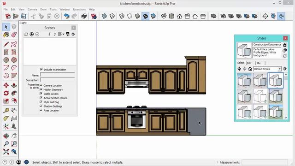Choose the Paint Bucket tool
Viewport: 295px width, 166px height.
tap(6, 35)
